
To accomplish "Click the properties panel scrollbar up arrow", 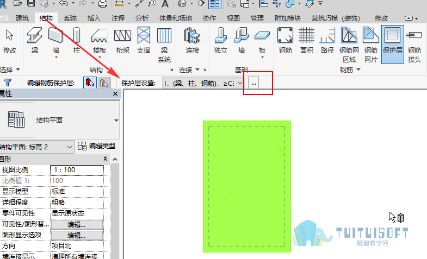I will [x=115, y=159].
